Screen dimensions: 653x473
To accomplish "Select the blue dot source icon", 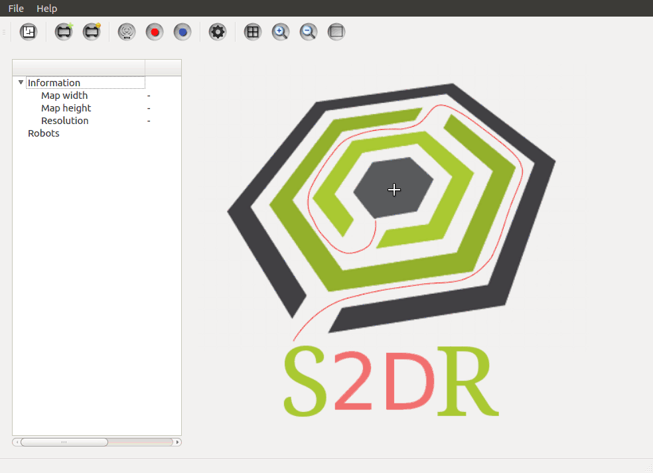I will (182, 32).
